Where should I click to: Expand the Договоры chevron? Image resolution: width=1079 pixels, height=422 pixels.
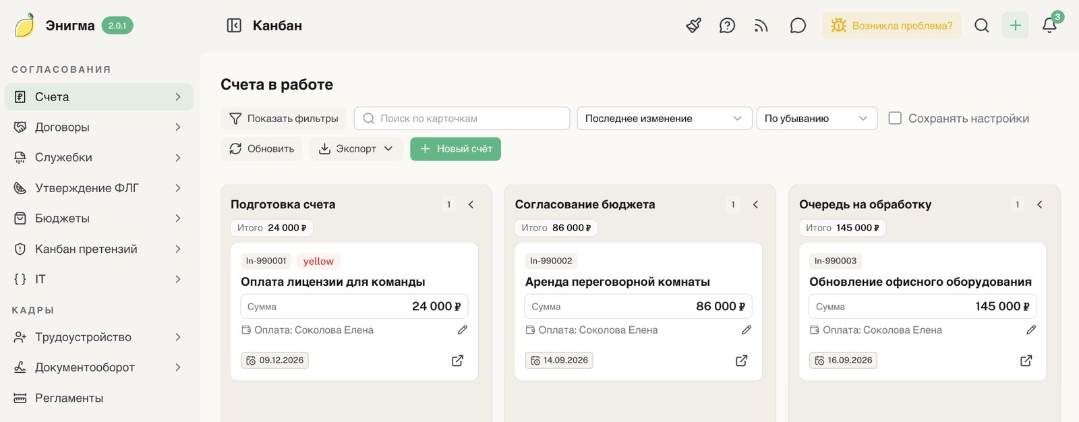178,127
